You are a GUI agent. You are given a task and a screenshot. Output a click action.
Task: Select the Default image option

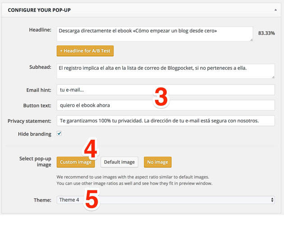[119, 162]
